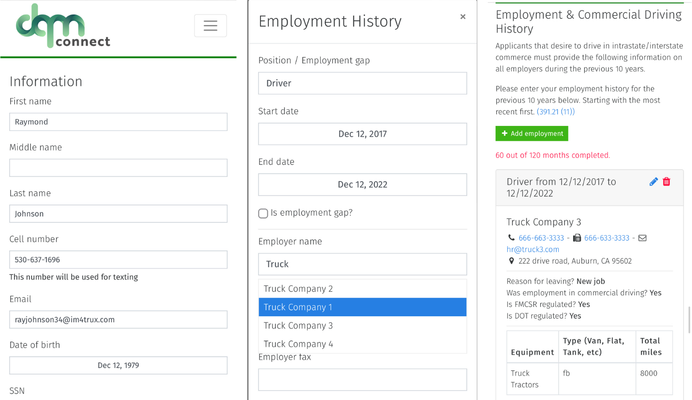The height and width of the screenshot is (400, 692).
Task: Click the envelope email icon
Action: click(x=643, y=238)
